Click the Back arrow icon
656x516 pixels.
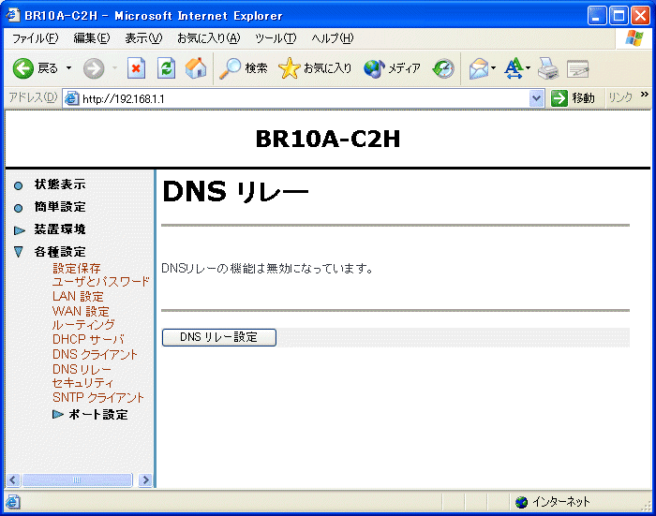point(23,68)
